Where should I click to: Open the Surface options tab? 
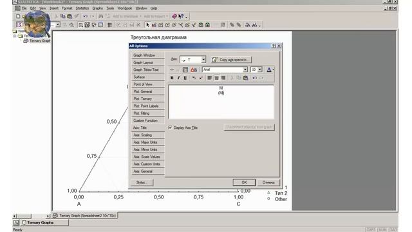point(147,77)
